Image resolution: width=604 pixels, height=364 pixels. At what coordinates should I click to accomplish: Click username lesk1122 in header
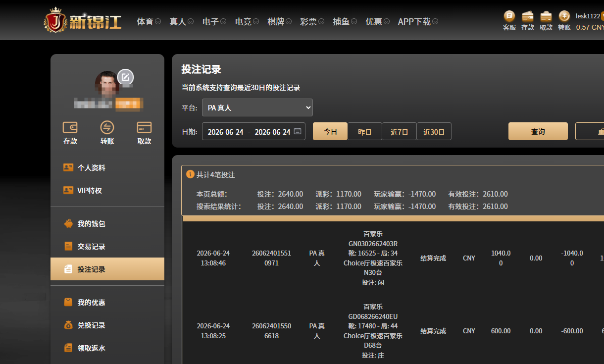(x=588, y=16)
